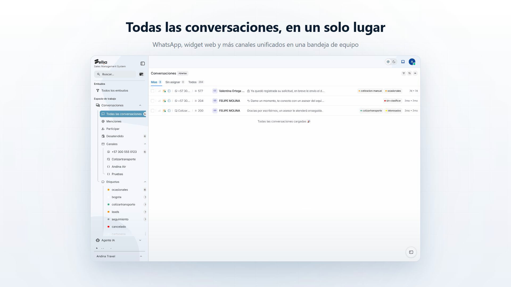Click the interesados tag on conversation 200
This screenshot has height=287, width=511.
click(x=393, y=111)
